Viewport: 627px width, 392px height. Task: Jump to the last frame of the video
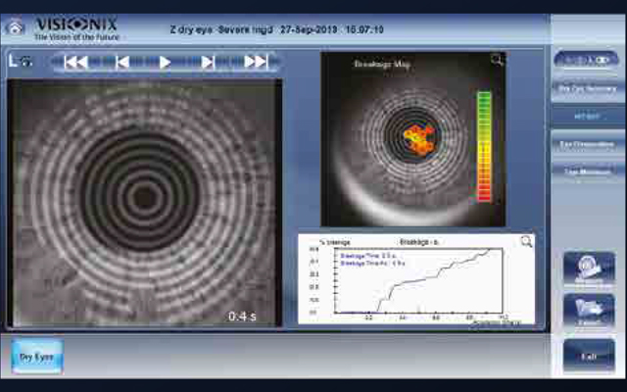[x=255, y=62]
